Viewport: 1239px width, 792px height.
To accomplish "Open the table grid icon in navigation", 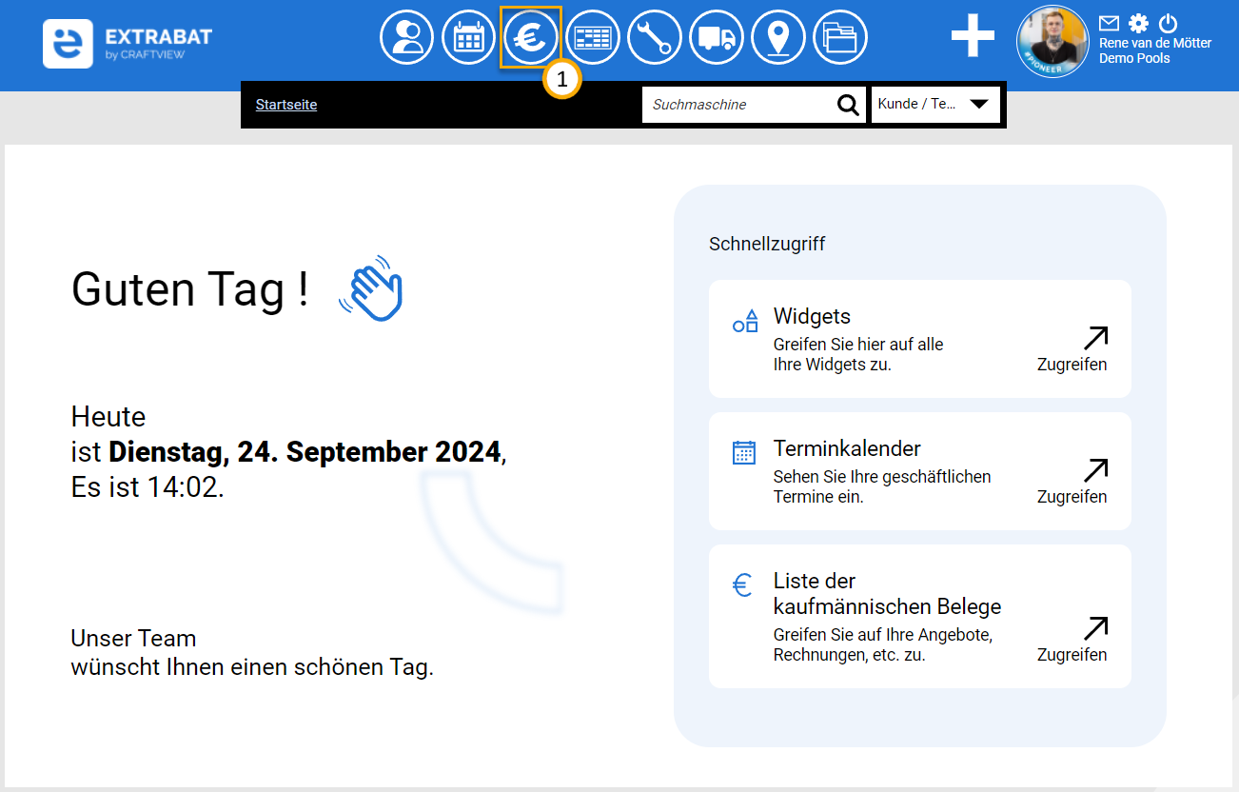I will tap(593, 38).
